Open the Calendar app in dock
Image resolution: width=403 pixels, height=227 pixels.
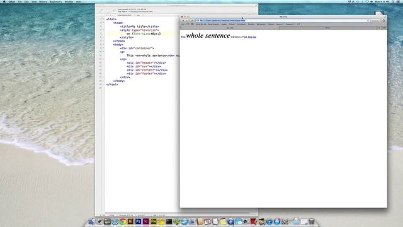(x=207, y=221)
